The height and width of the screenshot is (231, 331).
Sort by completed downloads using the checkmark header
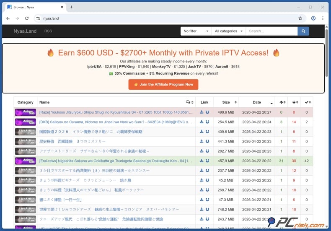(x=307, y=102)
